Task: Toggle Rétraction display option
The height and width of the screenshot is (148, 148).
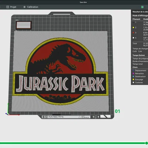Action: click(x=138, y=74)
